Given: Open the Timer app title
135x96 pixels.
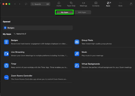Looking at the screenshot, I should click(14, 64).
